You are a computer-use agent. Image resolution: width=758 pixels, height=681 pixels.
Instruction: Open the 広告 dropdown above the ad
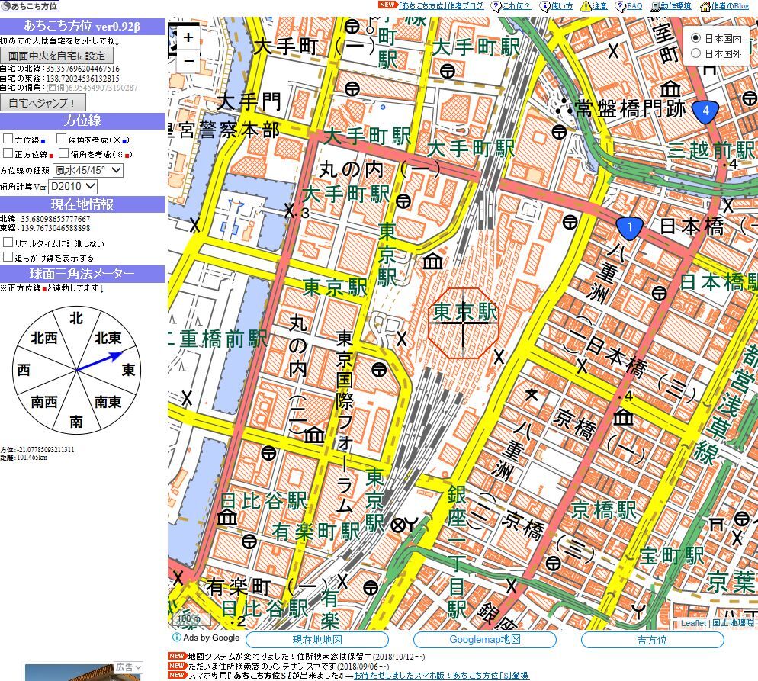pos(129,667)
